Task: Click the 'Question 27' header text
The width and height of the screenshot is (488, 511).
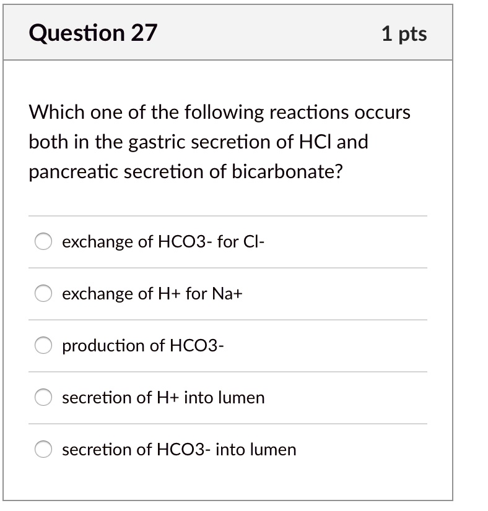Action: [94, 33]
